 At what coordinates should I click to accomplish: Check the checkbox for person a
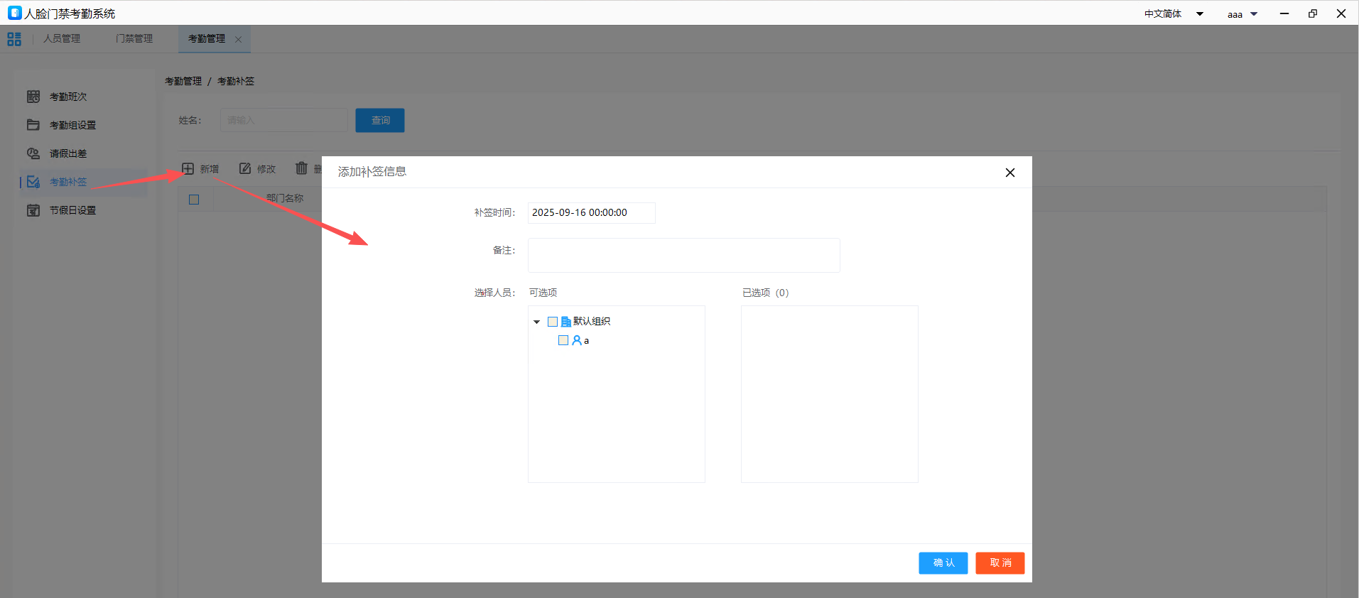point(563,340)
